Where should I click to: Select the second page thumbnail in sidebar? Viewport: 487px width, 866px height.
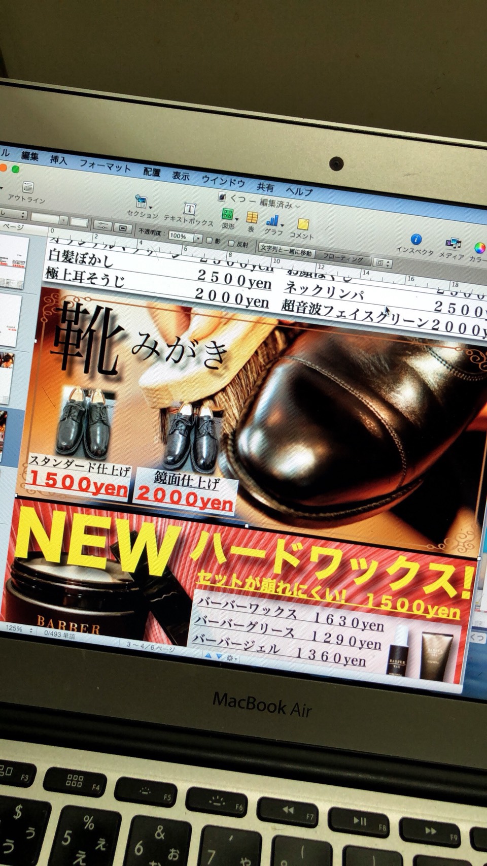point(10,320)
